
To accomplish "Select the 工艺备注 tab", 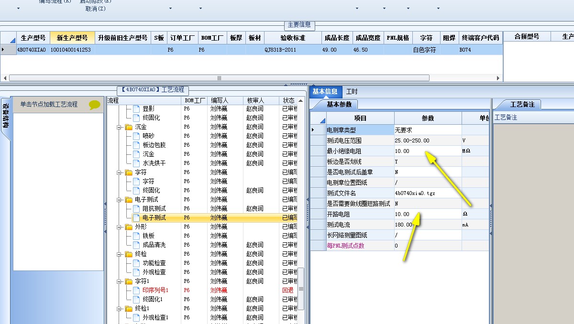I will pos(522,104).
